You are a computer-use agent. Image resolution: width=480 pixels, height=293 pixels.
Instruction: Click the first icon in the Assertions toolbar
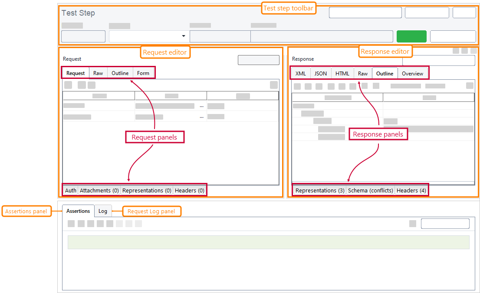70,223
